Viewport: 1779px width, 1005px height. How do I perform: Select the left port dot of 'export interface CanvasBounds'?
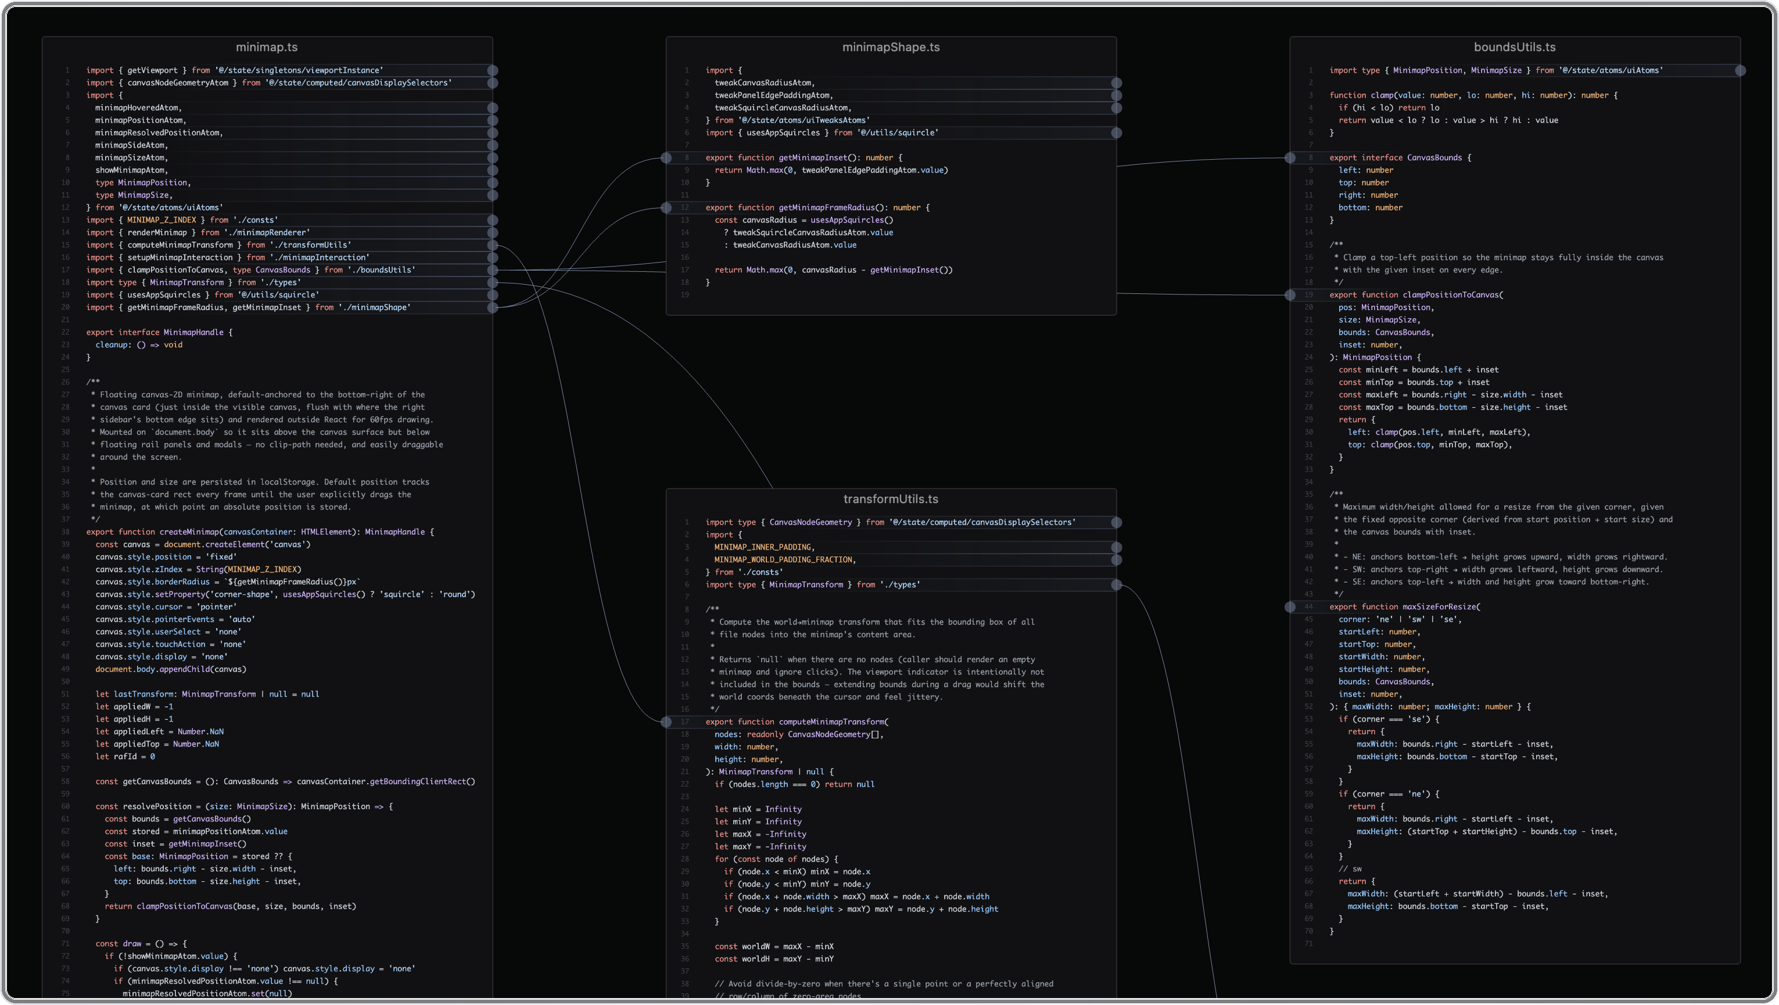(x=1289, y=157)
